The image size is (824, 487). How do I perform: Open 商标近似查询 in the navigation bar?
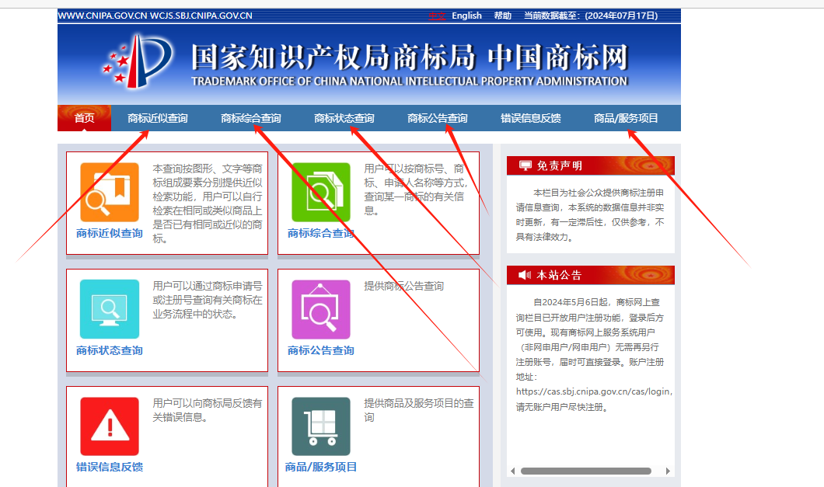tap(158, 118)
